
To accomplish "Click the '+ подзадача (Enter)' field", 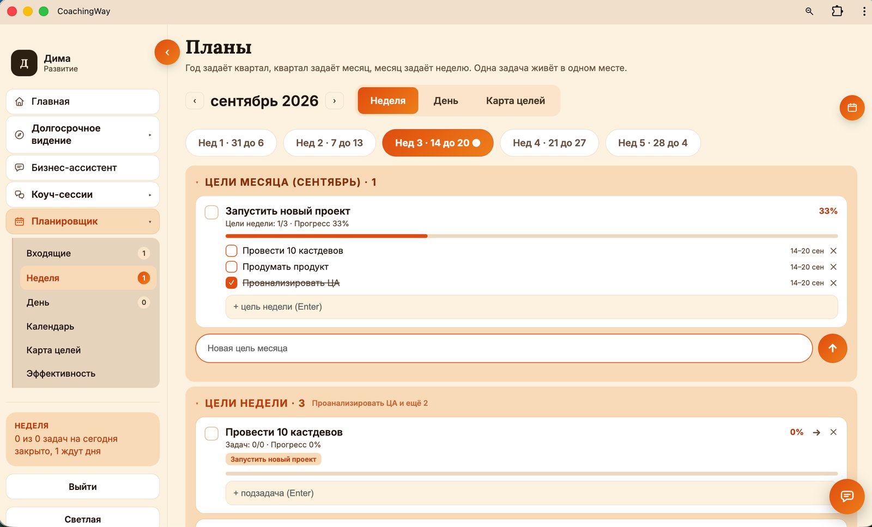I will tap(531, 493).
